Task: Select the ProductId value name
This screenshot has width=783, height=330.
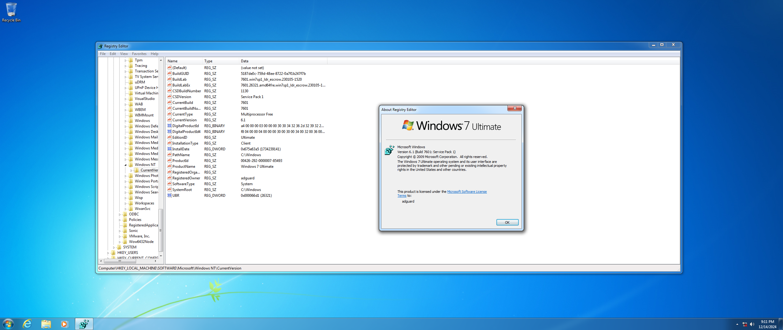Action: pyautogui.click(x=180, y=160)
